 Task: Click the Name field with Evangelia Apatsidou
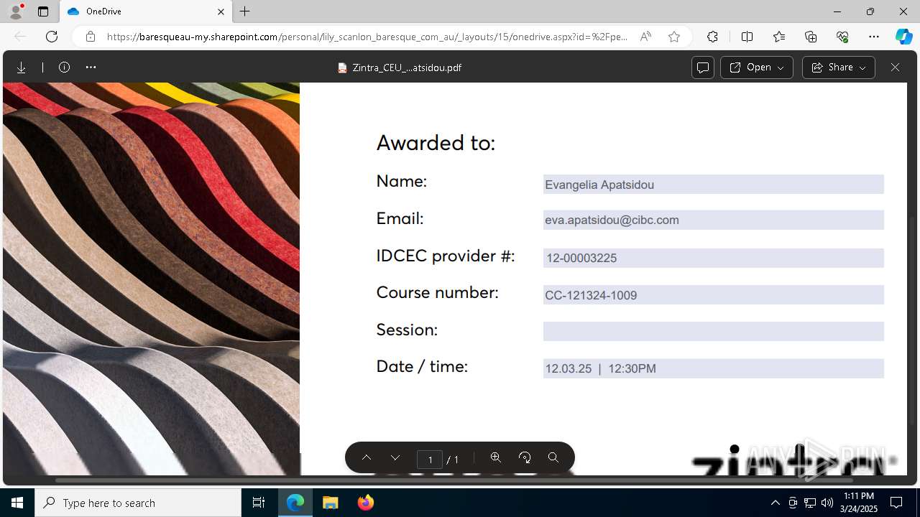(713, 185)
